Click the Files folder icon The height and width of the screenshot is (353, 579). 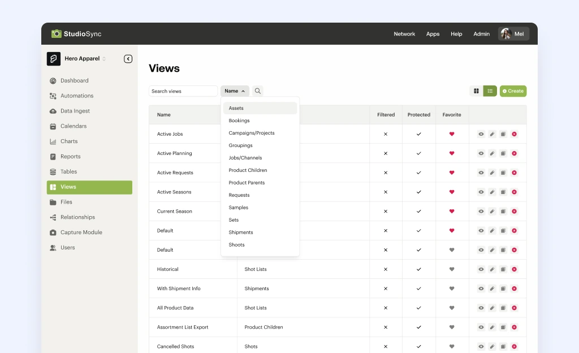click(x=53, y=202)
